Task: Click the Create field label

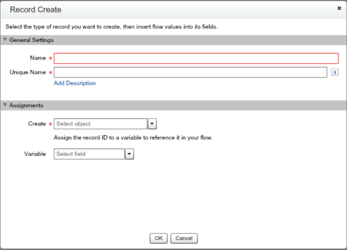Action: (36, 124)
